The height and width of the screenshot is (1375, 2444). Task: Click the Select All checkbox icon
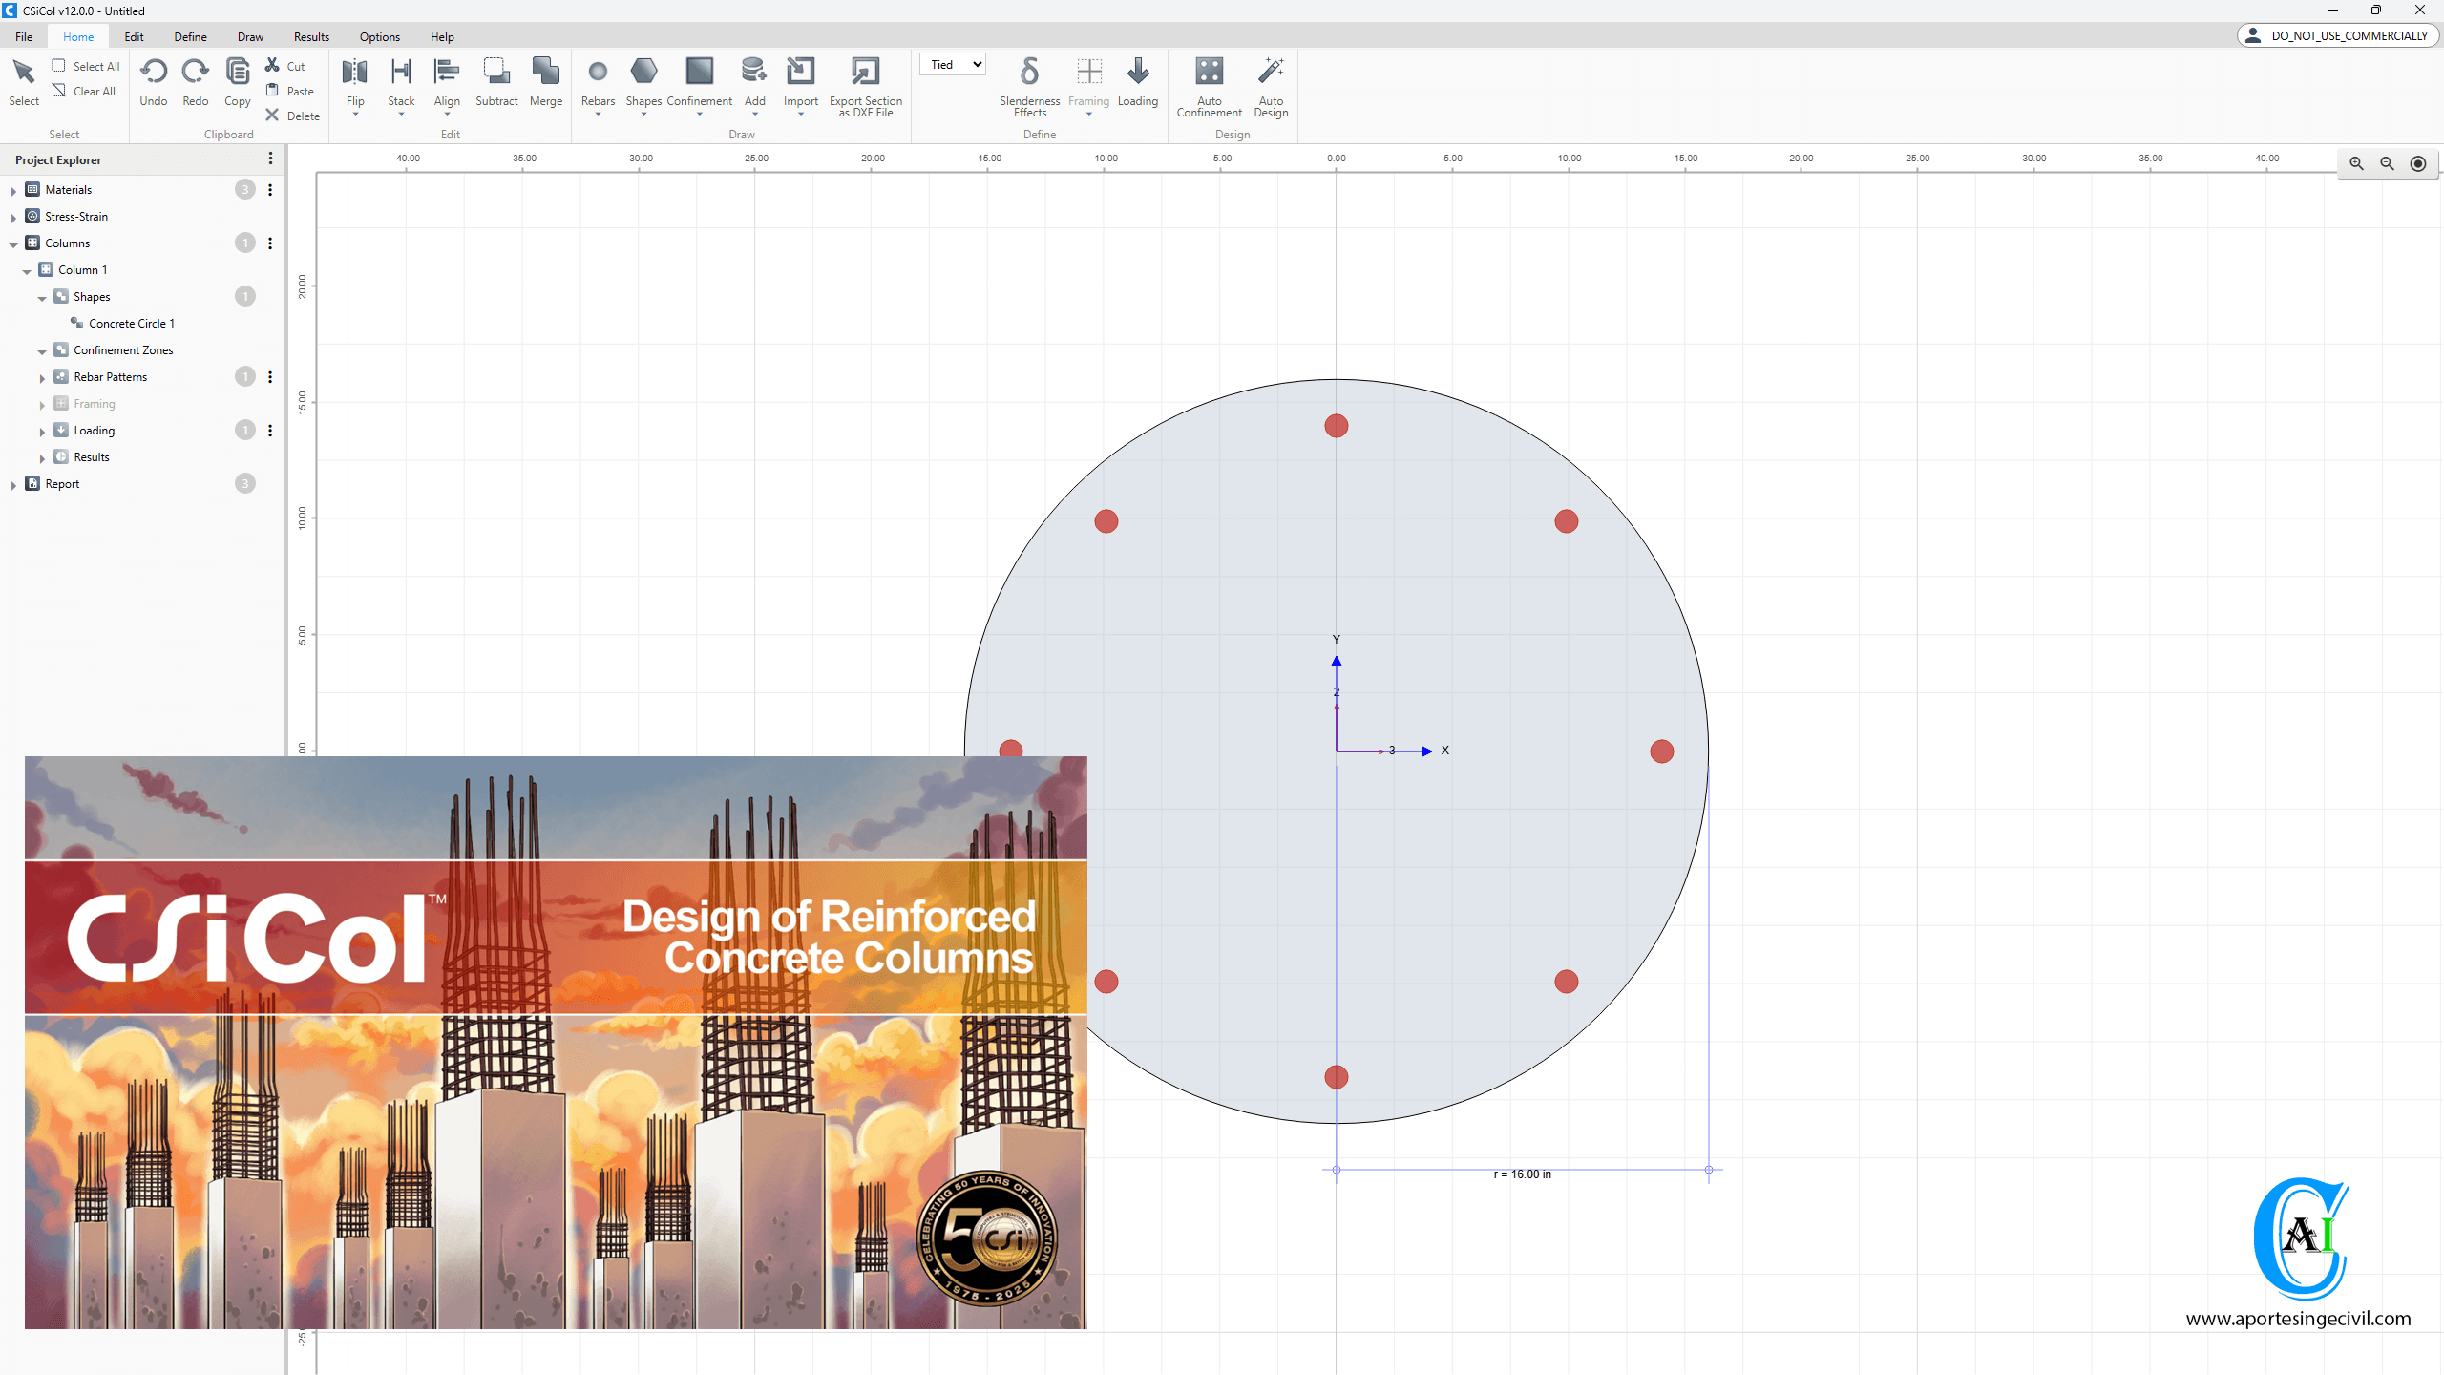point(59,66)
